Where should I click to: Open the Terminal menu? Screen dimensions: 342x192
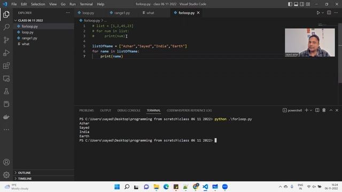click(x=86, y=4)
